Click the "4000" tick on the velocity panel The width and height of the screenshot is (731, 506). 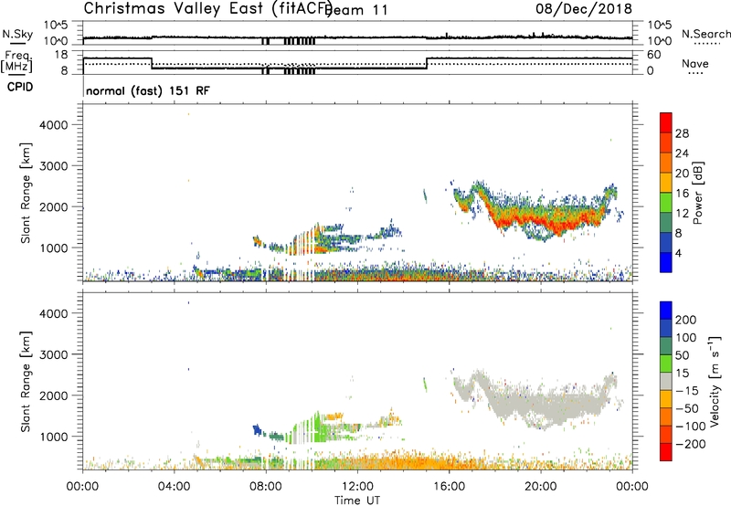(54, 313)
